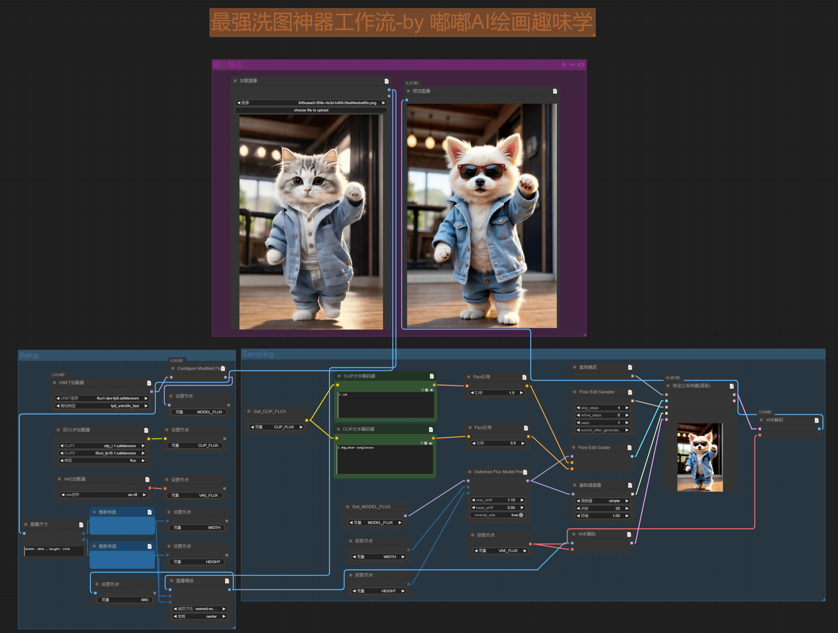Click the speaker icon in the 'cat' prompt node

coord(432,390)
